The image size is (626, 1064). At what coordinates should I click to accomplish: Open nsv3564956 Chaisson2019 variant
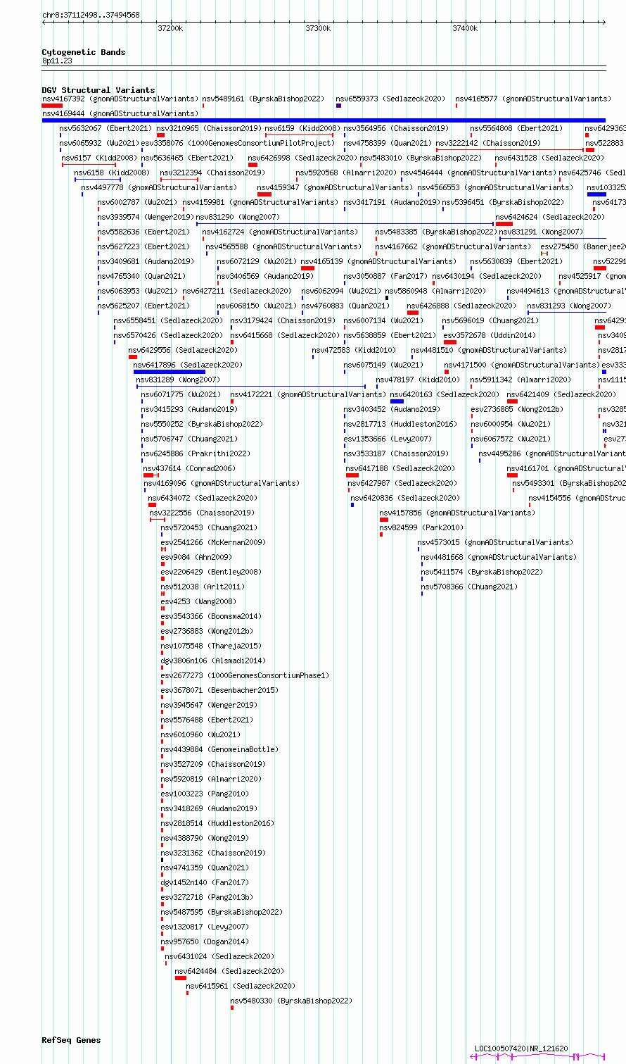tap(396, 128)
